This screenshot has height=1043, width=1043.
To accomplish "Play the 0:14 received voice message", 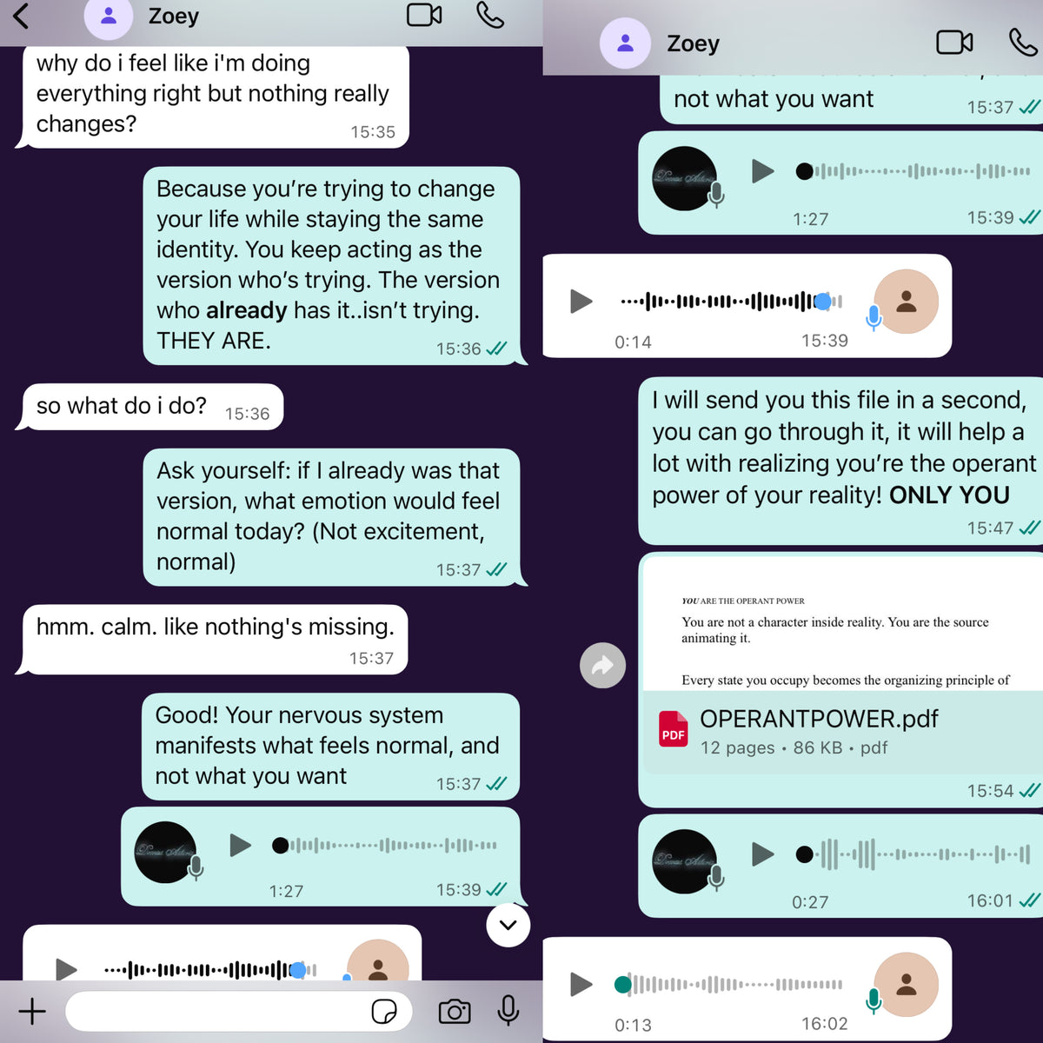I will click(x=581, y=302).
